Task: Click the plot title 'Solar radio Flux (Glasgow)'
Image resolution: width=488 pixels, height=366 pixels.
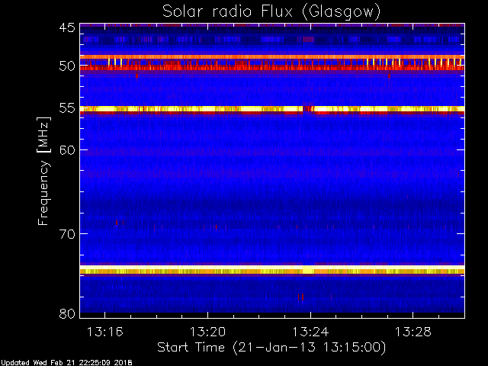Action: pyautogui.click(x=271, y=11)
